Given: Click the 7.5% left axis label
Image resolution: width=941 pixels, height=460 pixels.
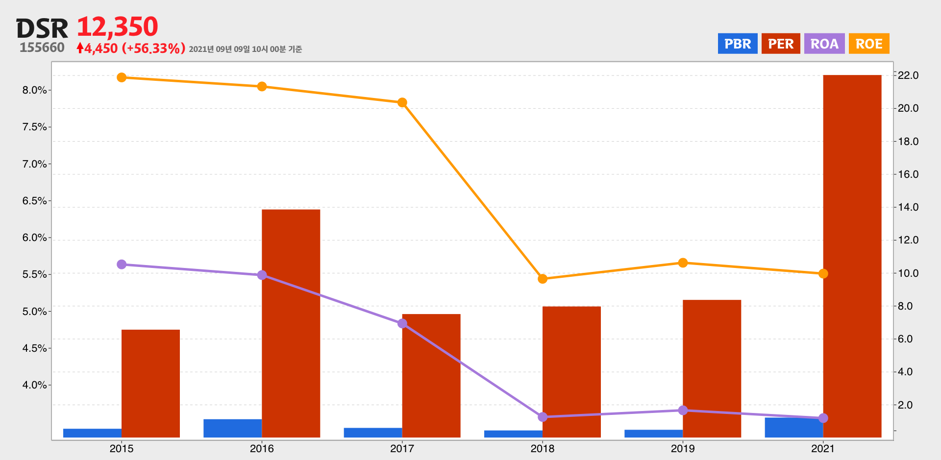Looking at the screenshot, I should click(34, 127).
